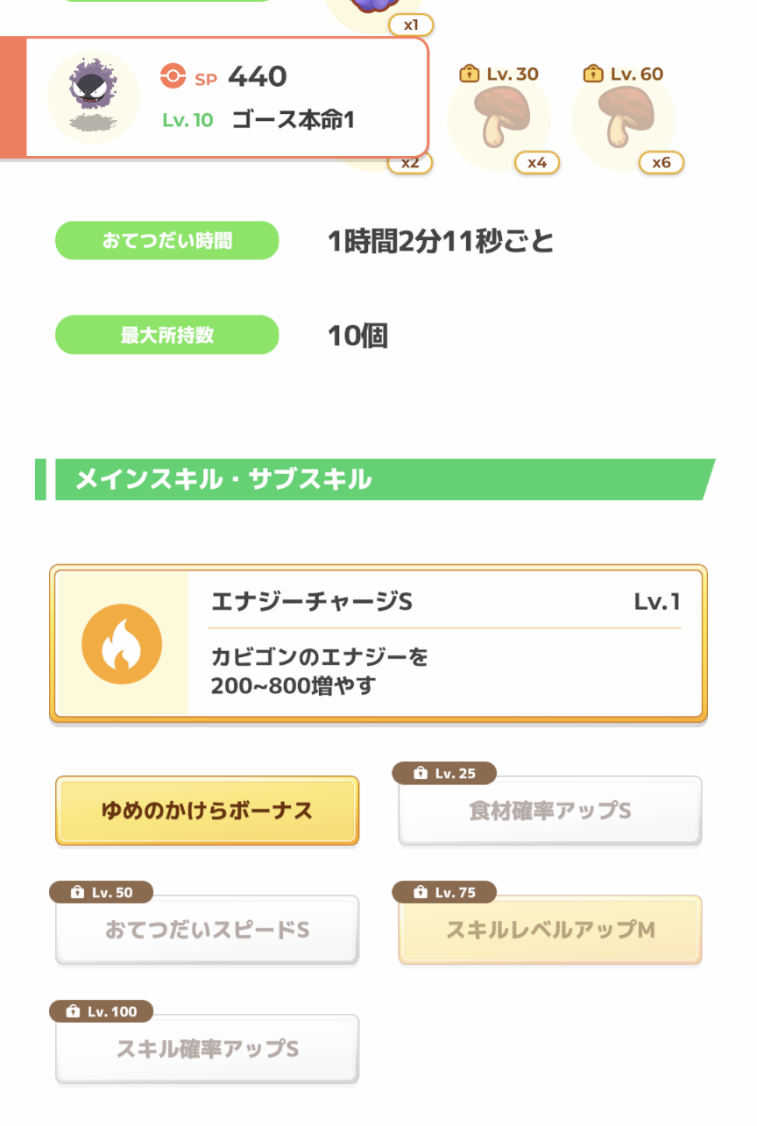Tap the Gastly Pokémon portrait
This screenshot has height=1126, width=757.
(93, 97)
